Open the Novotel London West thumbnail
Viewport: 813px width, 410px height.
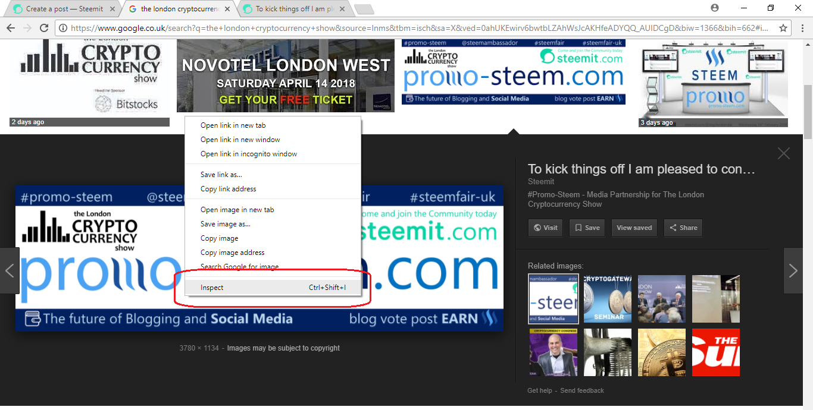286,75
